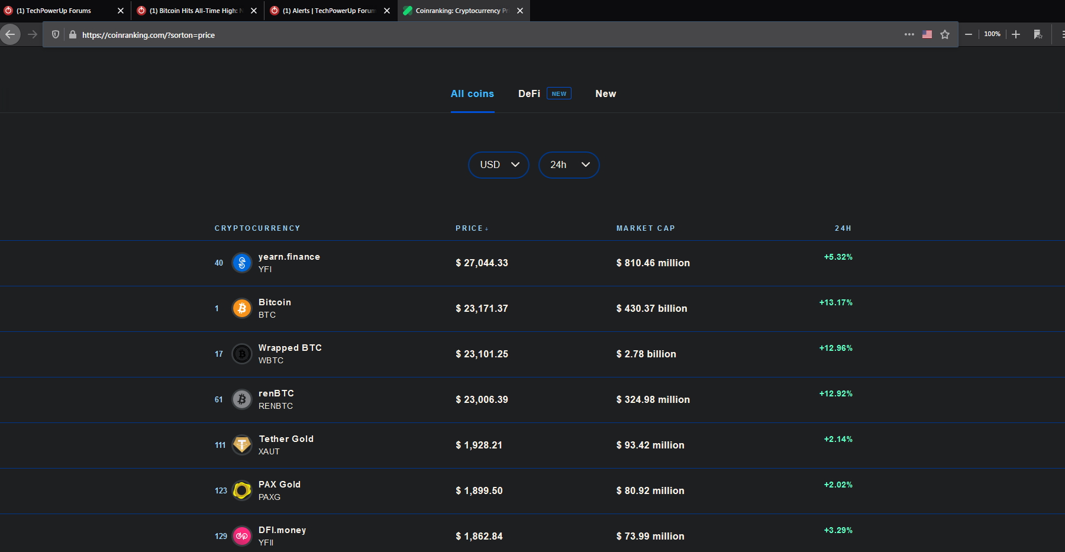Click the +3.29% DFI.money change
Viewport: 1065px width, 552px height.
click(x=838, y=530)
